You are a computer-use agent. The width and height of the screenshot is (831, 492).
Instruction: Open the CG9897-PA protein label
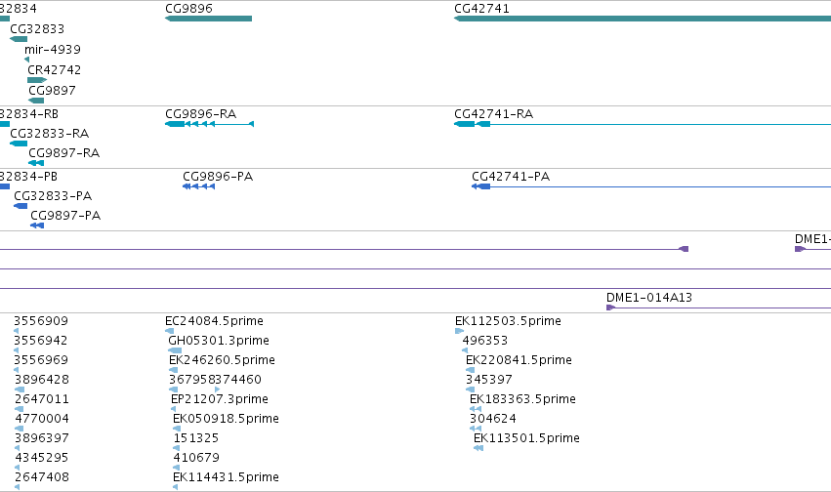65,216
